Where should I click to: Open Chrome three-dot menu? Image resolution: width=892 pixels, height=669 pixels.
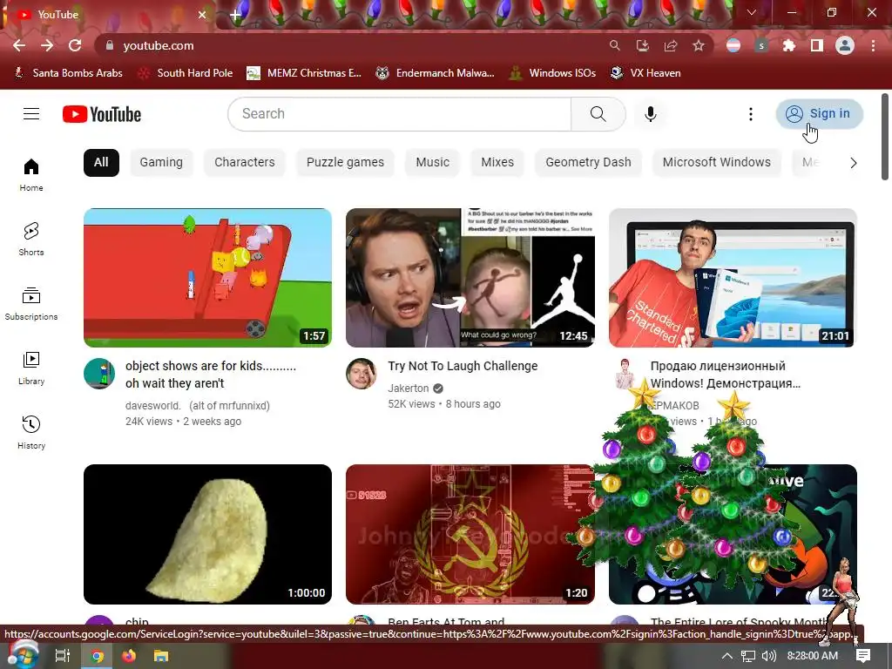pos(873,45)
